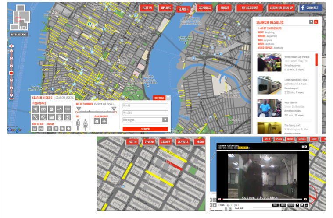Open My Account in the top navigation
Image resolution: width=333 pixels, height=218 pixels.
[x=250, y=8]
